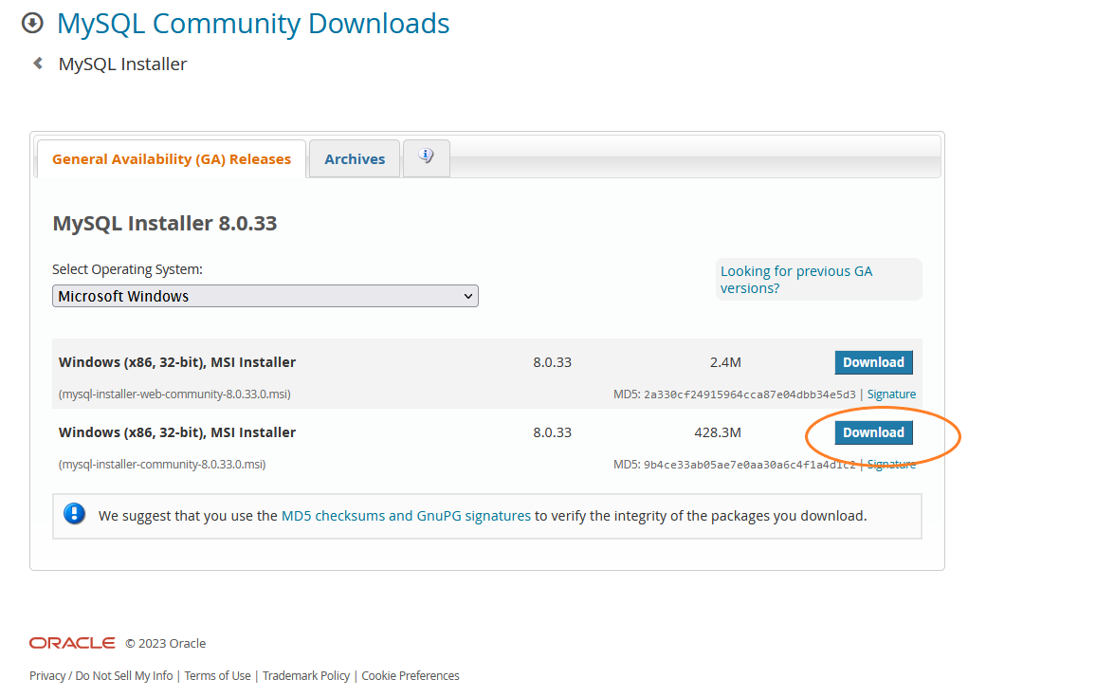Viewport: 1096px width, 697px height.
Task: Open Signature link for mysql-installer-community 8.0.33.0
Action: coord(891,465)
